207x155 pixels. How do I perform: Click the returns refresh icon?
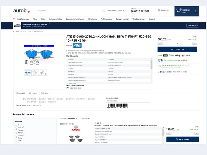pyautogui.click(x=159, y=72)
